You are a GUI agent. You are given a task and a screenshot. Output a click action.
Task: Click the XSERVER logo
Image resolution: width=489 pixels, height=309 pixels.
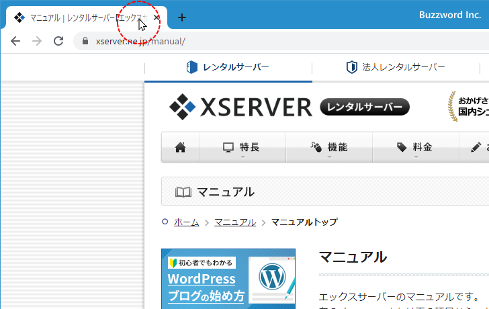240,107
